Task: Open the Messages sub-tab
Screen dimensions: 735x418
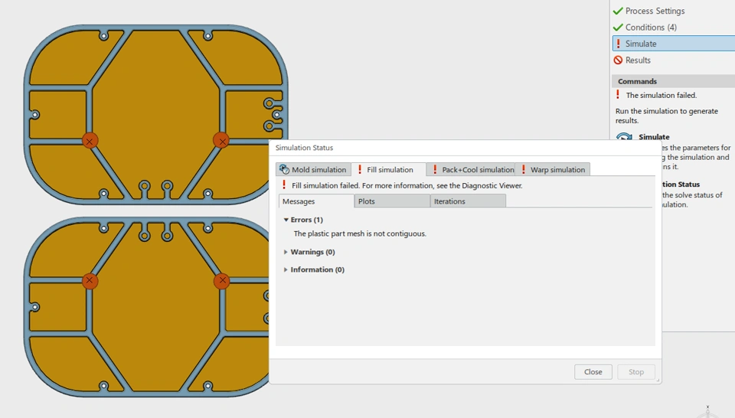Action: [x=316, y=201]
